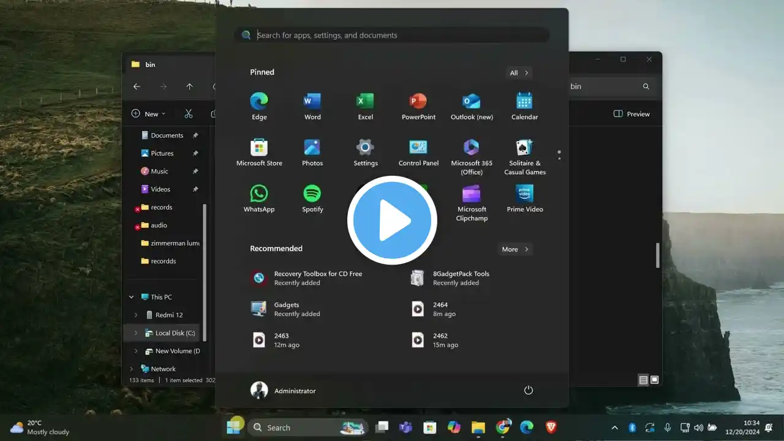Screen dimensions: 784x441
Task: Open Excel in the Start menu
Action: [x=366, y=106]
